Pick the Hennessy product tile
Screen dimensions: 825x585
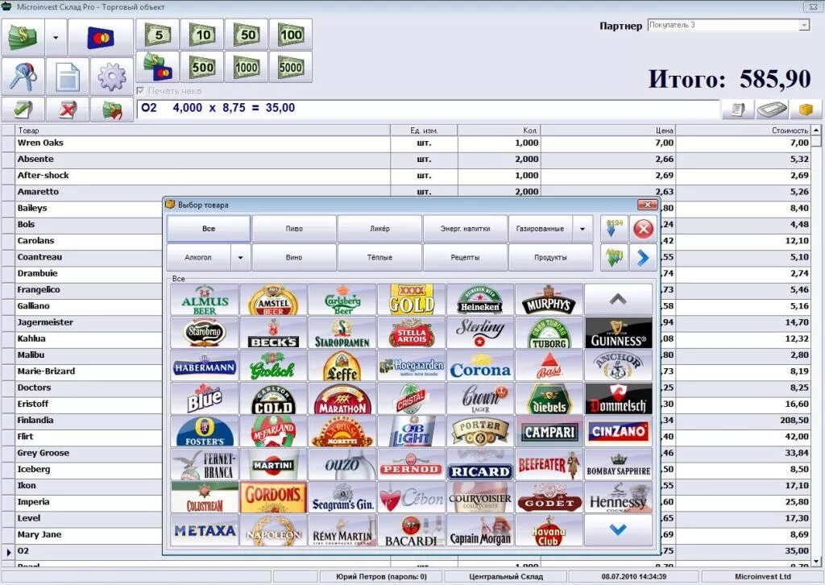(x=618, y=497)
